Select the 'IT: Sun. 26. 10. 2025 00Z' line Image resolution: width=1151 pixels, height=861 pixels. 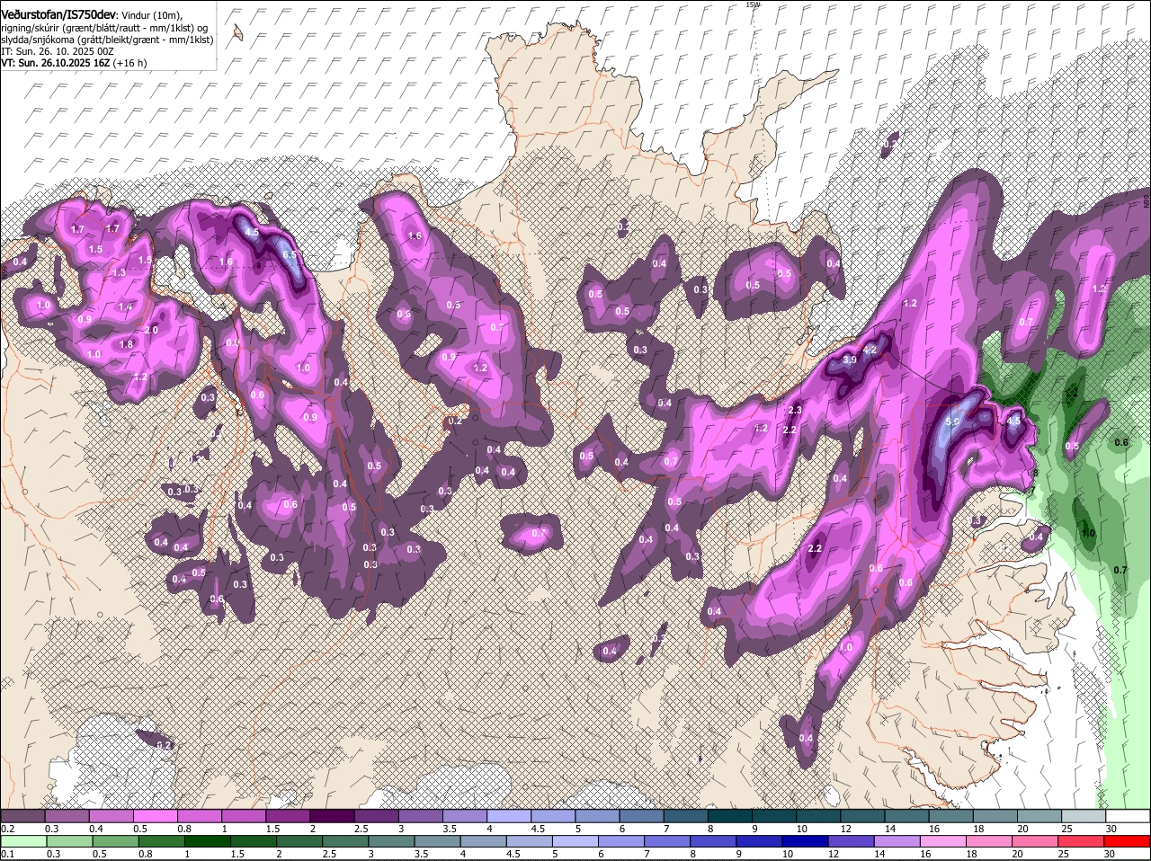[57, 51]
